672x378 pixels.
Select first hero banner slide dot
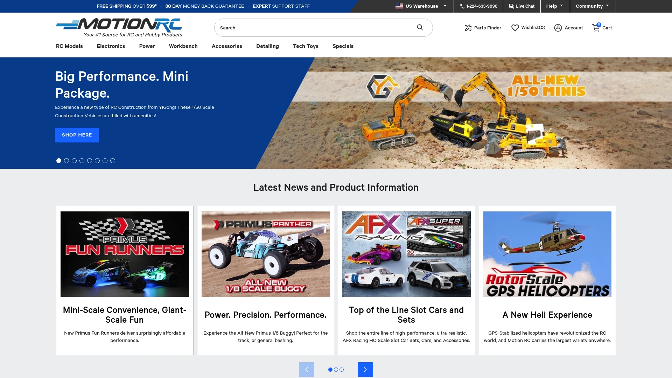59,161
